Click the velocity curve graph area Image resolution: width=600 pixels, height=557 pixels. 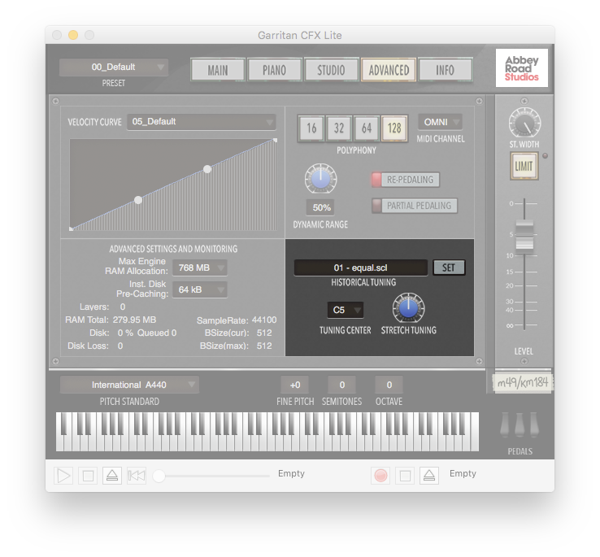tap(173, 185)
